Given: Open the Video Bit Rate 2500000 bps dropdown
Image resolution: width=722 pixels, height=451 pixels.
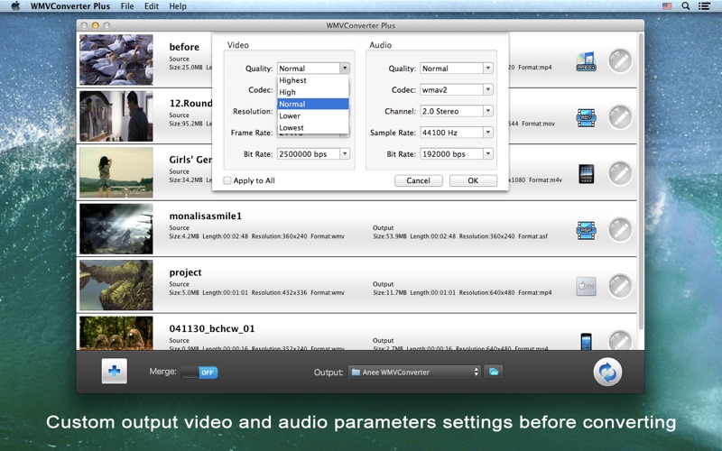Looking at the screenshot, I should (x=313, y=153).
